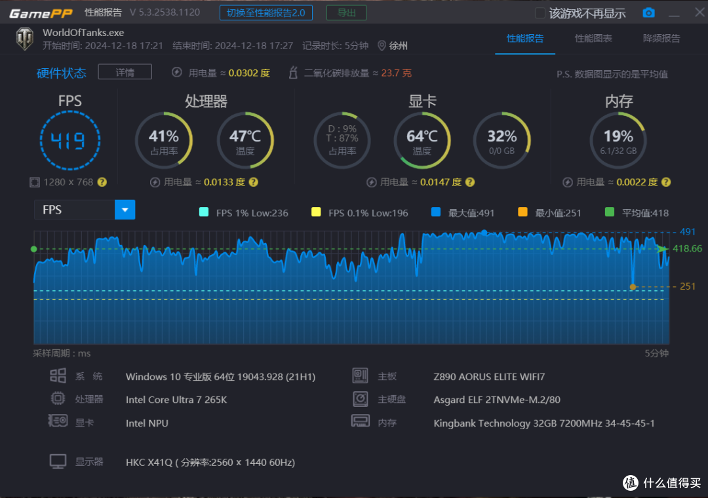Click the blue 最大值 legend swatch
This screenshot has height=498, width=708.
tap(436, 212)
